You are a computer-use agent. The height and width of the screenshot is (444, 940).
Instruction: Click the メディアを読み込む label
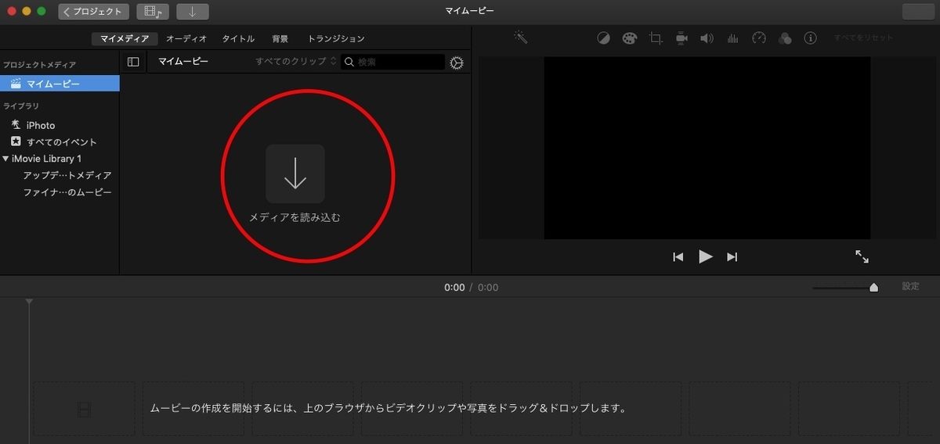(295, 218)
